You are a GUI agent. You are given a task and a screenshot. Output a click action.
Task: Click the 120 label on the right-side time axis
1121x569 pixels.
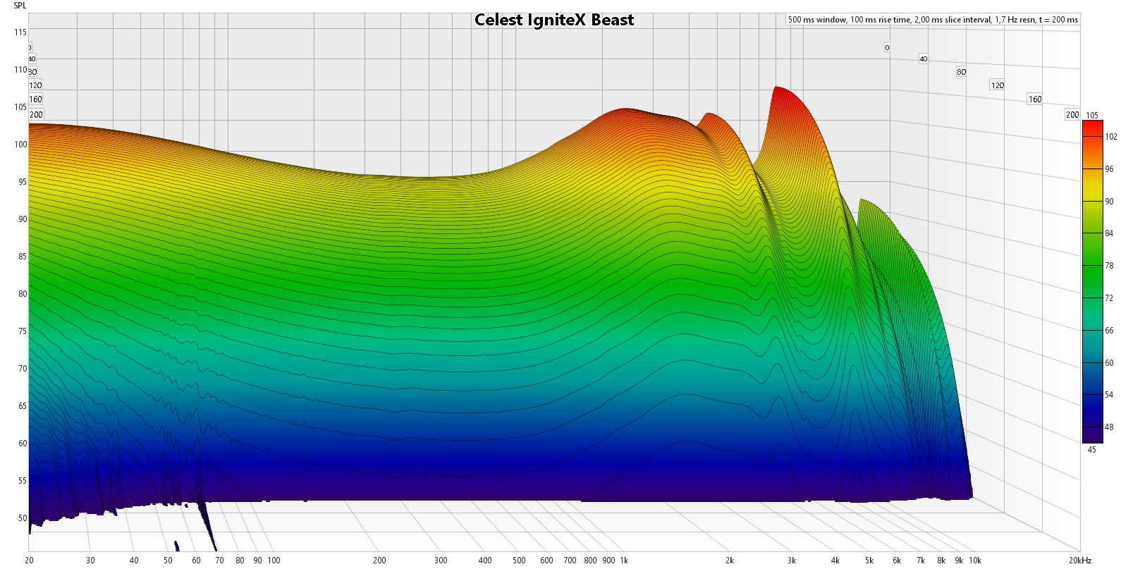click(x=997, y=85)
